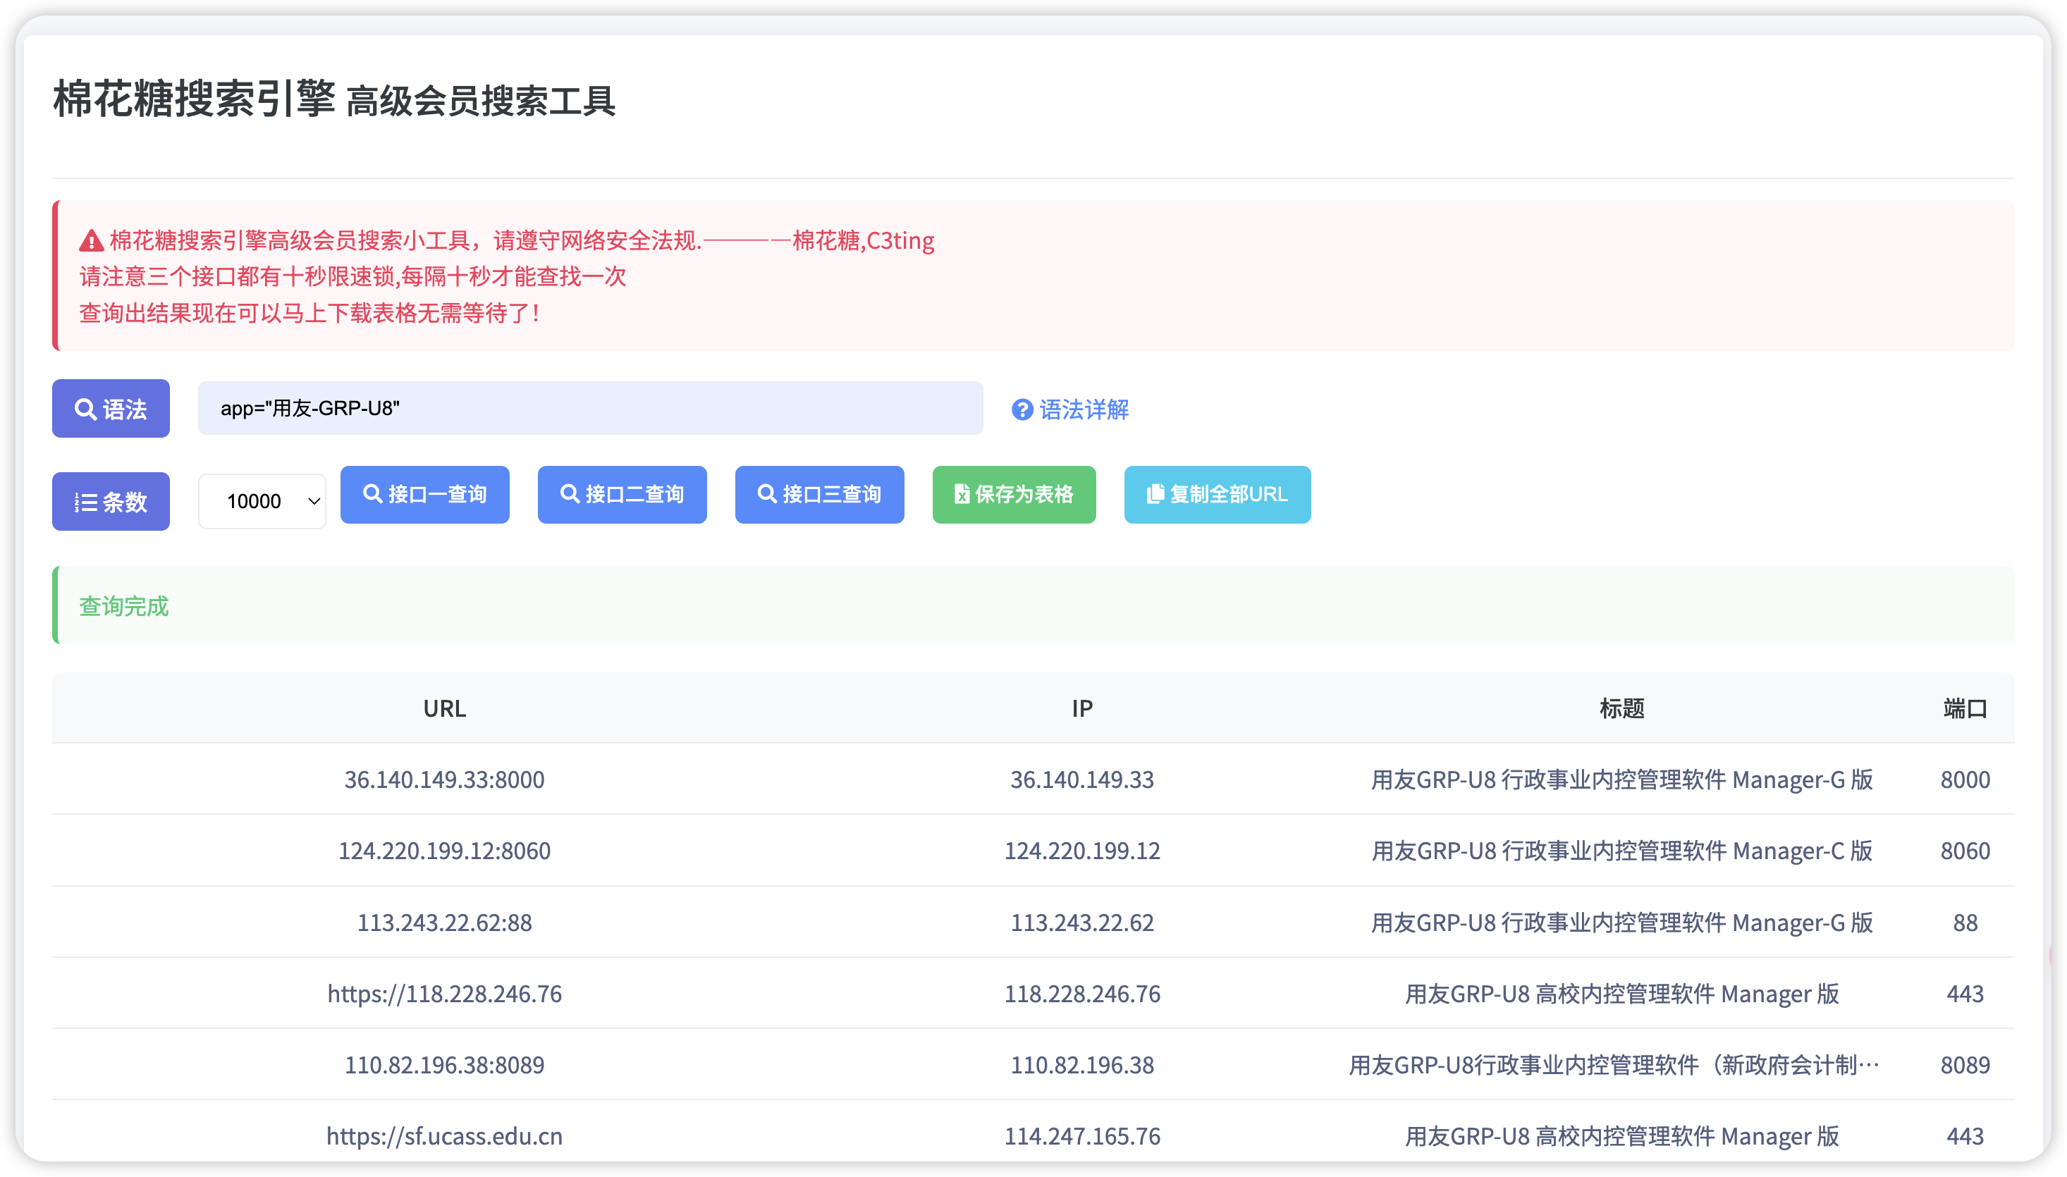Click IP cell 113.243.22.62
Viewport: 2067px width, 1177px height.
[x=1081, y=923]
